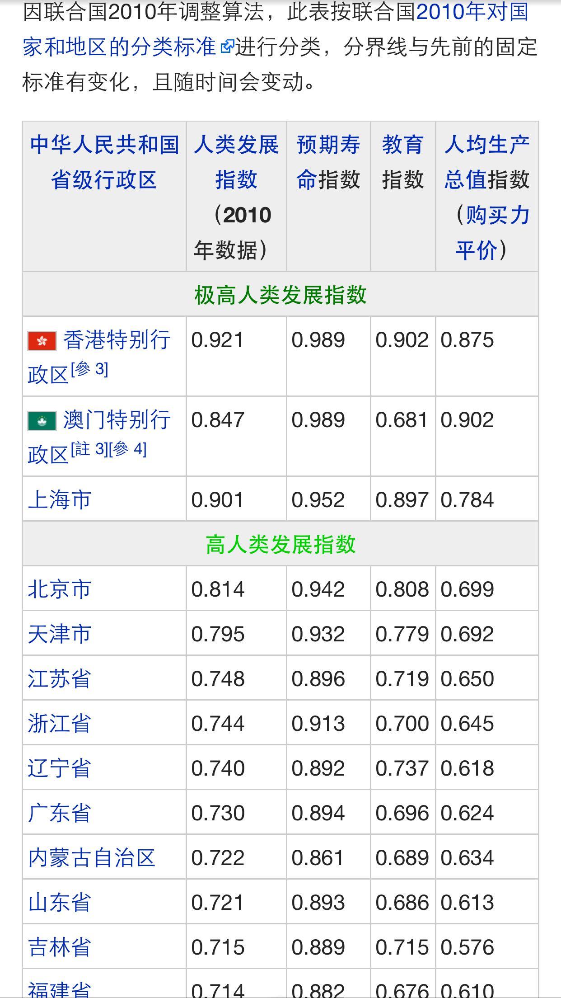Open the 预期寿命 header link
Viewport: 561px width, 998px height.
coord(328,162)
